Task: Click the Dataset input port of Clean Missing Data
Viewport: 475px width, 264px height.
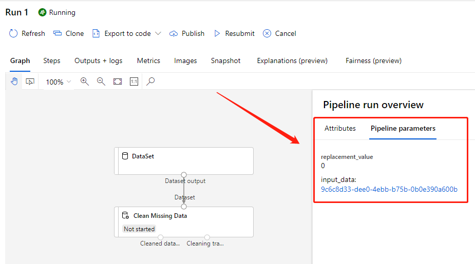Action: click(x=184, y=207)
